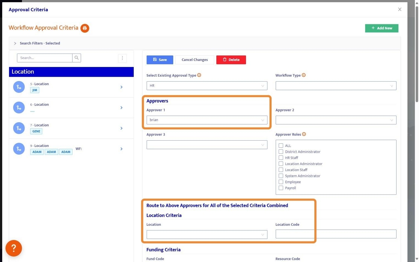Image resolution: width=419 pixels, height=262 pixels.
Task: Close the Approval Criteria dialog
Action: [x=400, y=9]
